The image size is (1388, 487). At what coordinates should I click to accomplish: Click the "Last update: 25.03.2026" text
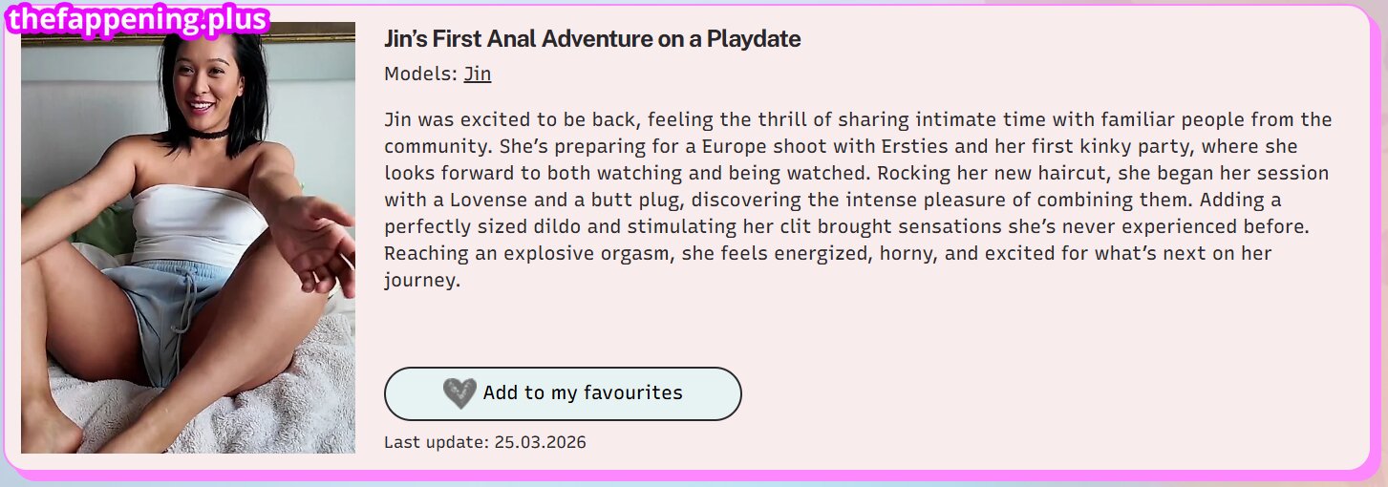point(484,442)
